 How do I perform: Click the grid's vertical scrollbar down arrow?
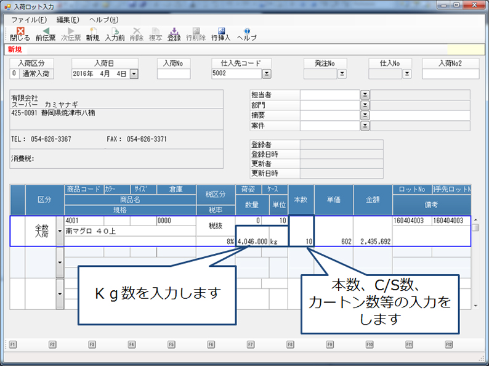pos(475,306)
